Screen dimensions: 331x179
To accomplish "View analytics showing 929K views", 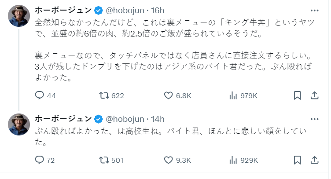I will pos(233,160).
